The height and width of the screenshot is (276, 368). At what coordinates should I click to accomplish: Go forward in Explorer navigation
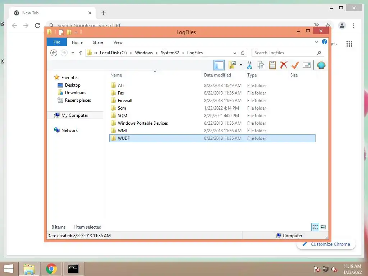64,53
